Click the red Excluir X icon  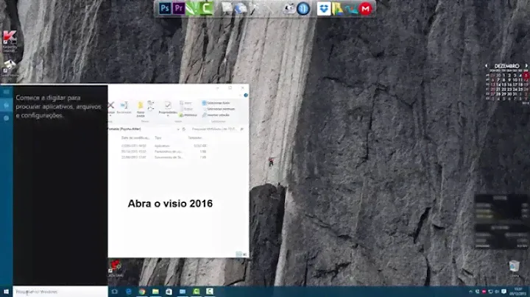(x=111, y=106)
